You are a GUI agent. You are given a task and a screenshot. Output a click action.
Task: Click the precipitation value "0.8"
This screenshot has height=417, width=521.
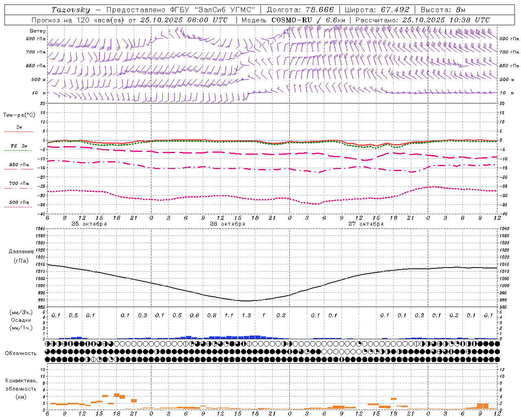point(212,316)
